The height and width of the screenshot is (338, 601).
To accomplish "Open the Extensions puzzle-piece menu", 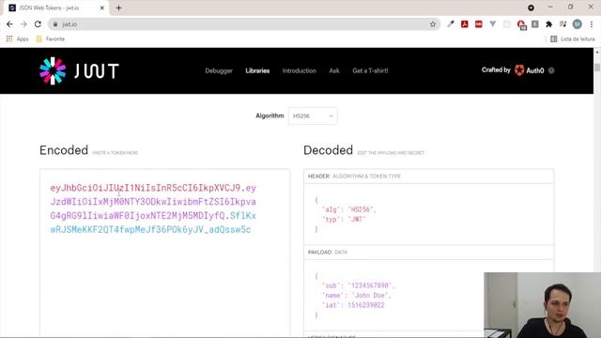I will point(548,24).
